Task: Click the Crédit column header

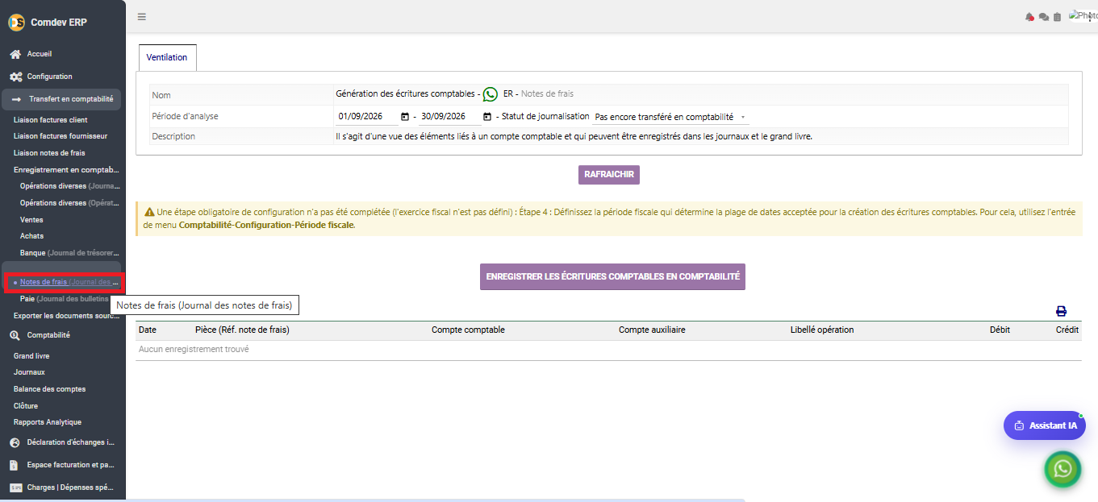Action: click(1067, 330)
